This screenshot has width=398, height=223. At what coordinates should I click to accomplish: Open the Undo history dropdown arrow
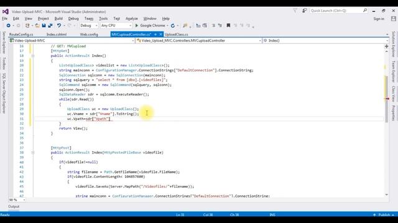click(64, 25)
